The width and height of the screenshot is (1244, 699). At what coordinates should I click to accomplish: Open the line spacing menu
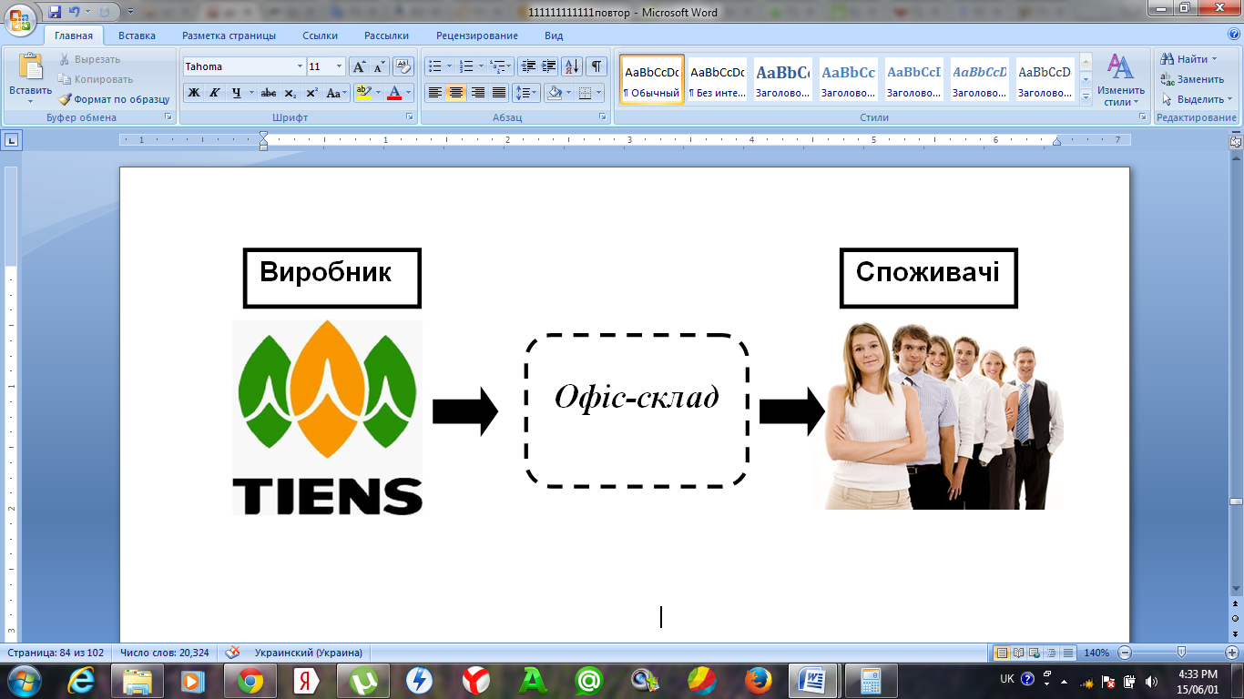(x=526, y=93)
